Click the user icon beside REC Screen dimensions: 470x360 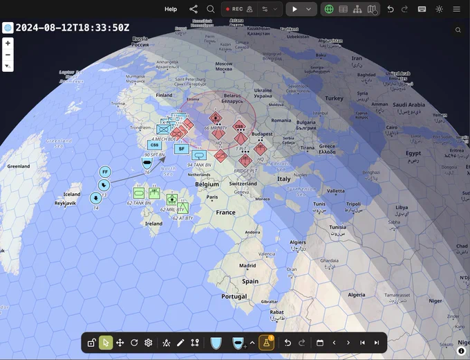250,9
